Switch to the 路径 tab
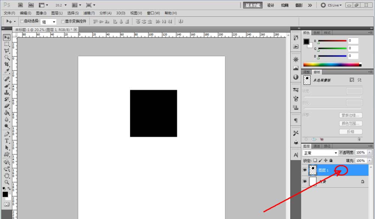Screen dimensions: 375x219 (x=327, y=146)
